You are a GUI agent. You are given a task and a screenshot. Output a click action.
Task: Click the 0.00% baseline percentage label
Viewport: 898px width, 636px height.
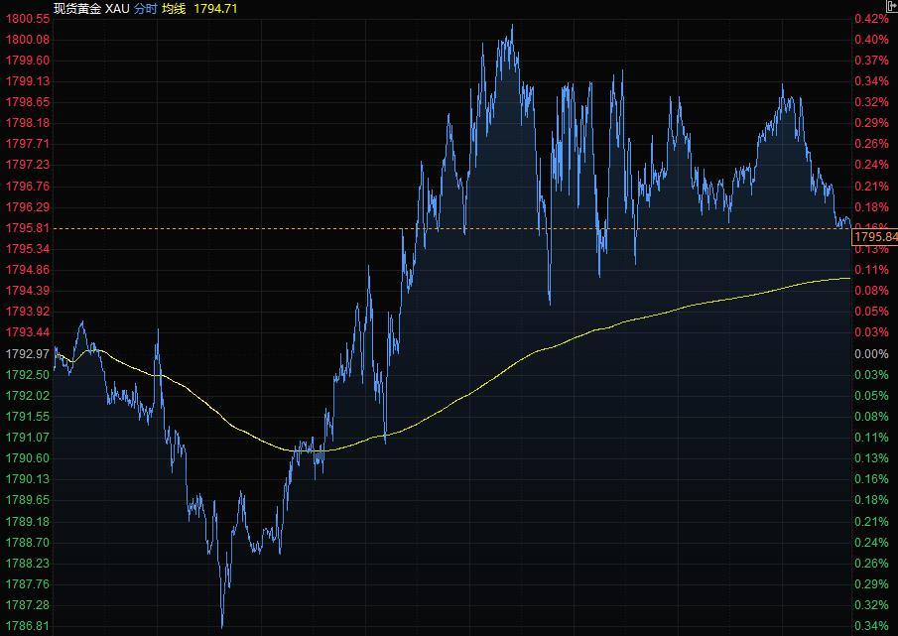pos(870,354)
